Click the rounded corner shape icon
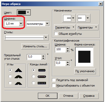Screen dimensions: 105x102 click(18, 76)
